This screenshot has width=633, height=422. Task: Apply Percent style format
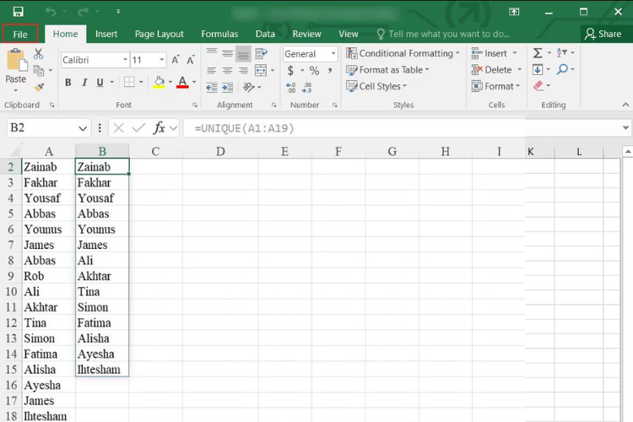click(314, 71)
